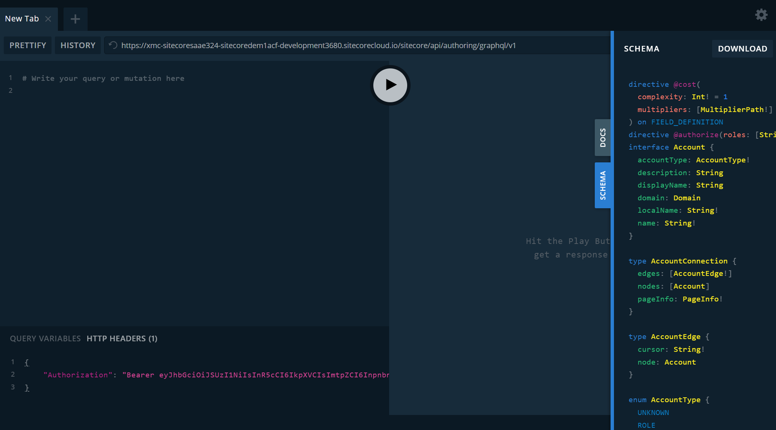Click the ROLE enum value
This screenshot has height=430, width=776.
point(646,425)
